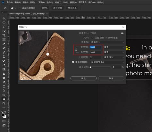Select the Polygonal Lasso tool
This screenshot has height=132, width=152.
(4, 27)
